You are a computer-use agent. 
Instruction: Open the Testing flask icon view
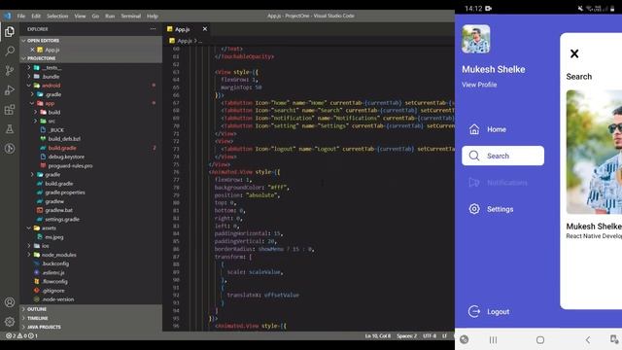10,129
